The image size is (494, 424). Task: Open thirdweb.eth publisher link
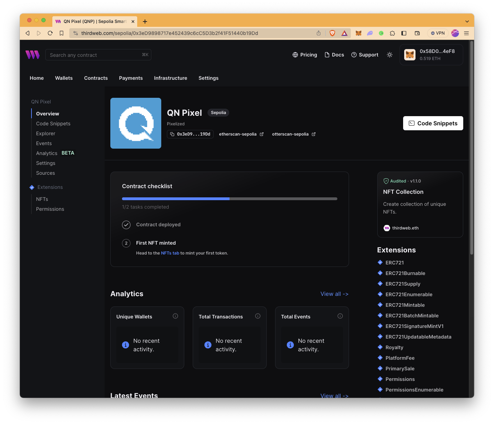click(x=401, y=228)
